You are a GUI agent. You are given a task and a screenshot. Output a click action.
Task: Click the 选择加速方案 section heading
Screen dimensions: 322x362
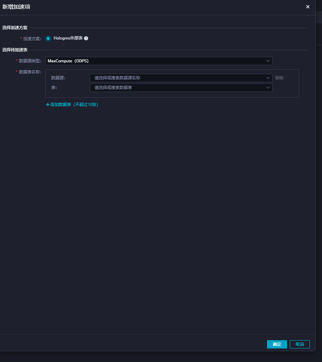[15, 28]
